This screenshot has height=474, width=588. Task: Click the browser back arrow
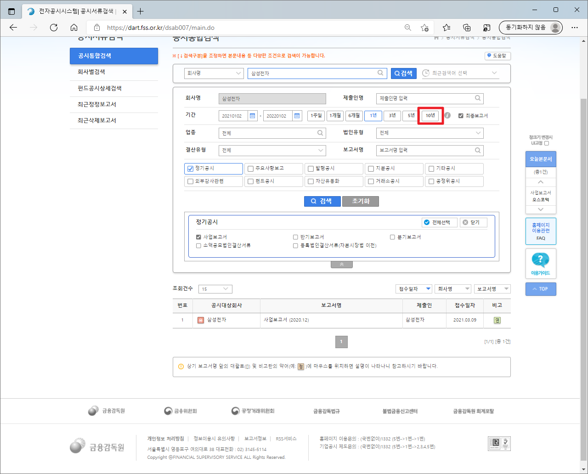(x=13, y=28)
